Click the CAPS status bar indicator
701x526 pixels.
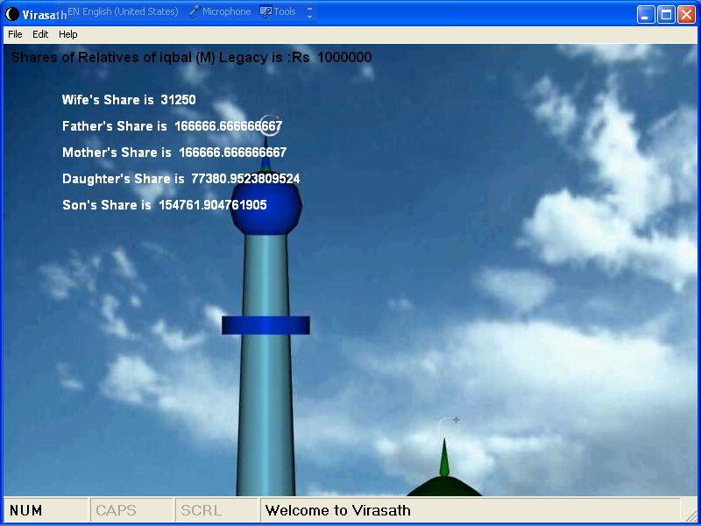pyautogui.click(x=116, y=510)
